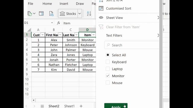Click the filter menu vertical scrollbar
Screen dimensions: 193x108
point(161,54)
